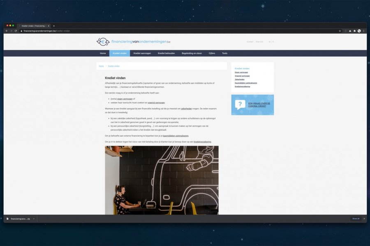Open the Chrome three-dot menu

(364, 31)
